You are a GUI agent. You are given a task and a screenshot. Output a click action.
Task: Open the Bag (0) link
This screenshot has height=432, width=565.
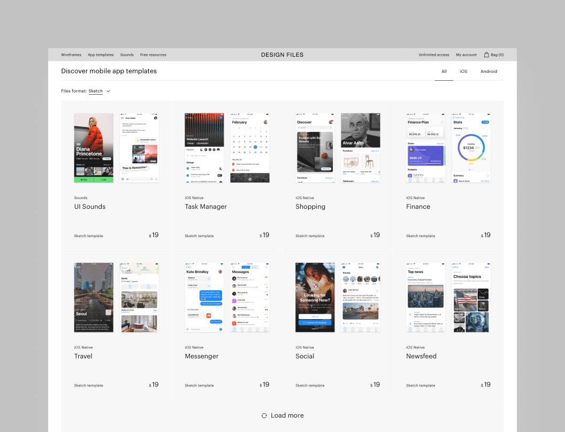click(494, 55)
